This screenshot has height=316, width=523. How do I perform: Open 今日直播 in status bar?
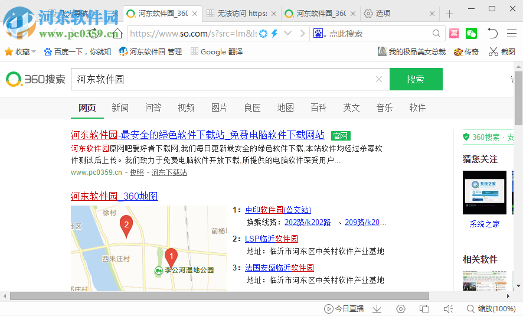(x=344, y=309)
